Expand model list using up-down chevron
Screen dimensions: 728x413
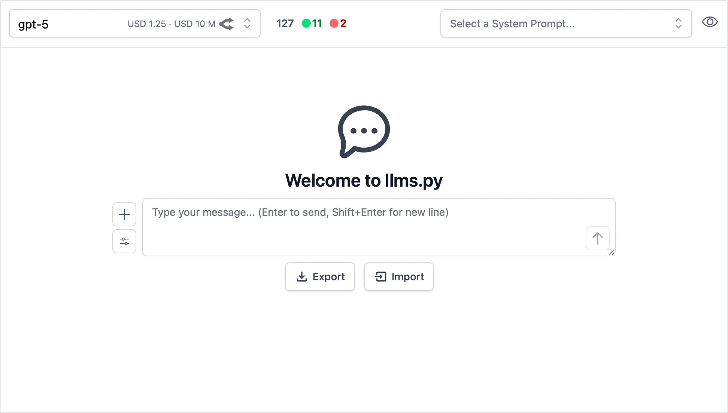pos(247,23)
